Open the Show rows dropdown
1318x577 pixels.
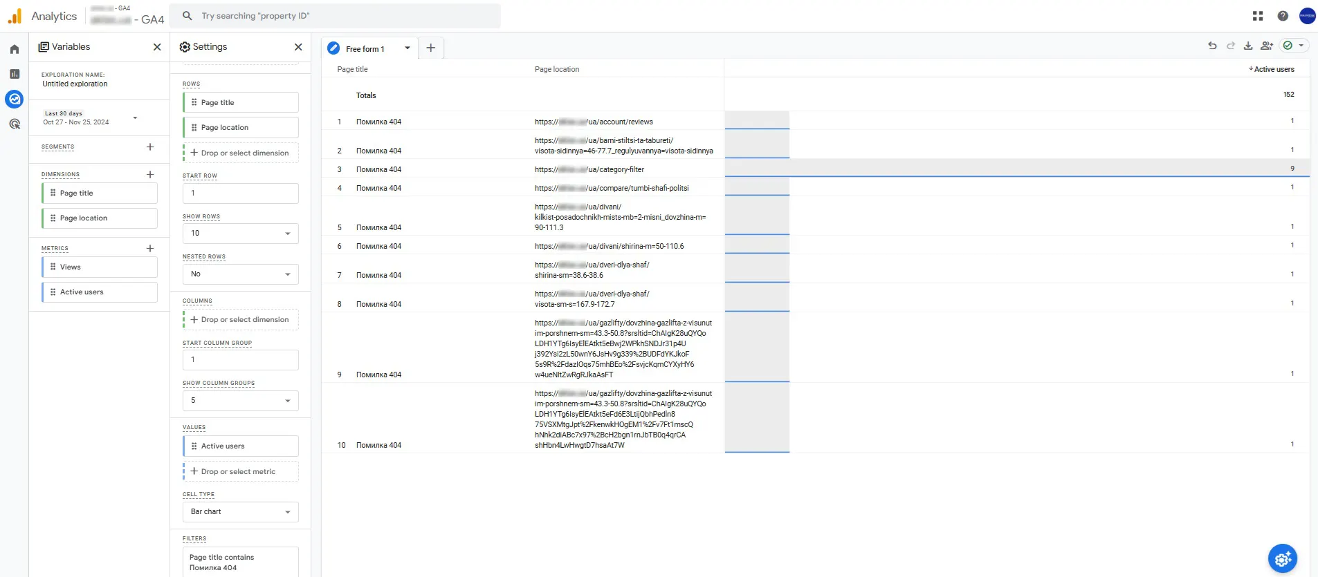pyautogui.click(x=240, y=234)
